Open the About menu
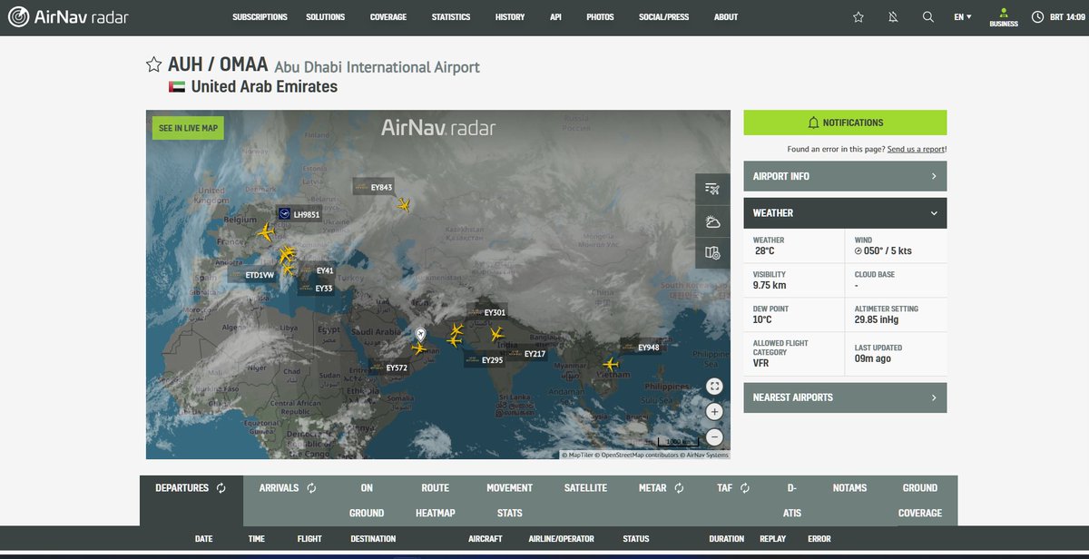The image size is (1089, 559). pyautogui.click(x=726, y=17)
